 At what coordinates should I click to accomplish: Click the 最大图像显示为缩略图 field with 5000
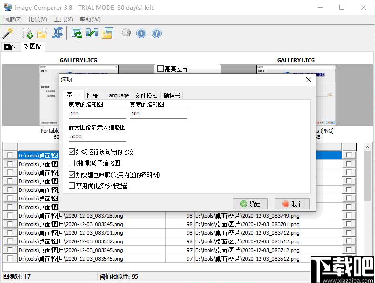pyautogui.click(x=97, y=136)
